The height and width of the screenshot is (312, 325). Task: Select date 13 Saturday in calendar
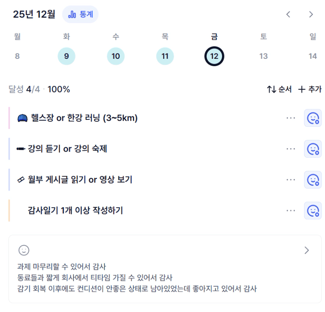pyautogui.click(x=263, y=56)
